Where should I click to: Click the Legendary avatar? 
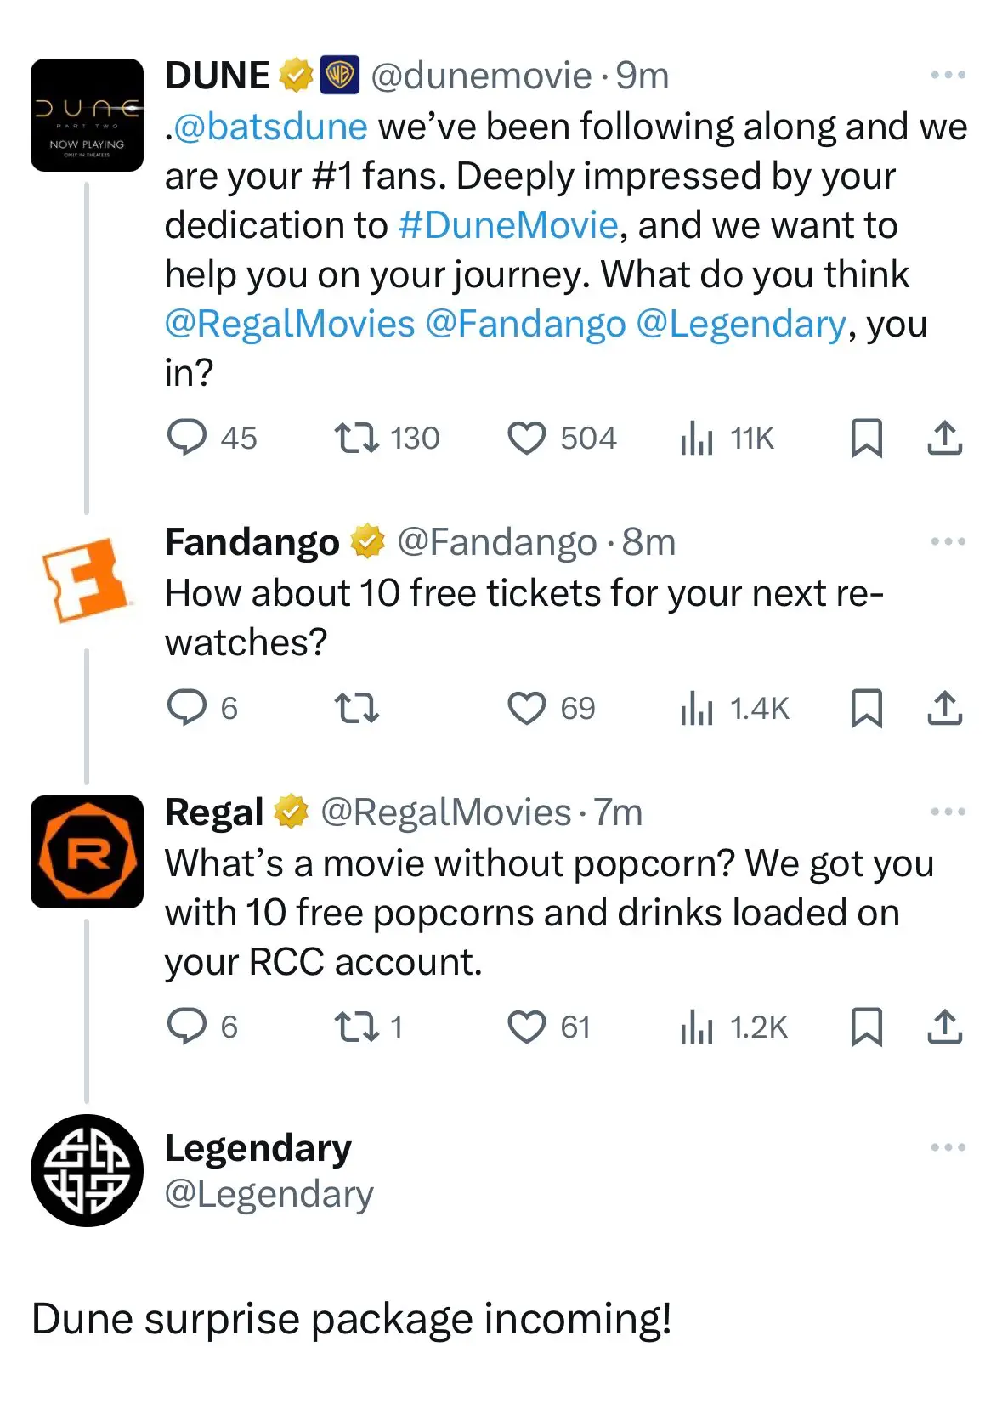tap(86, 1173)
